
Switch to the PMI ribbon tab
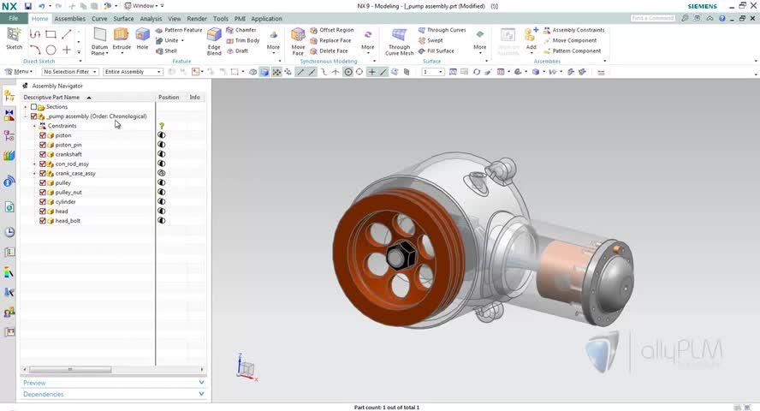point(240,19)
